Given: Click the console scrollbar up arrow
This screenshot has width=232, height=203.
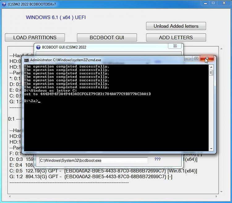Looking at the screenshot, I should [x=211, y=67].
